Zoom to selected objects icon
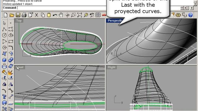This screenshot has width=198, height=111. click(x=86, y=15)
